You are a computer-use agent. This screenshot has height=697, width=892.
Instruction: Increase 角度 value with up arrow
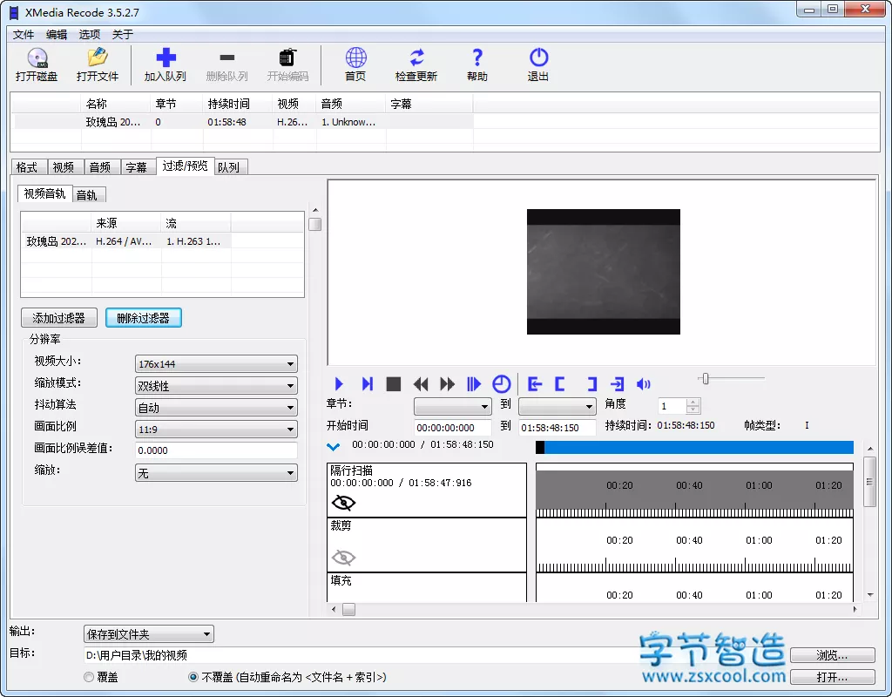point(693,403)
